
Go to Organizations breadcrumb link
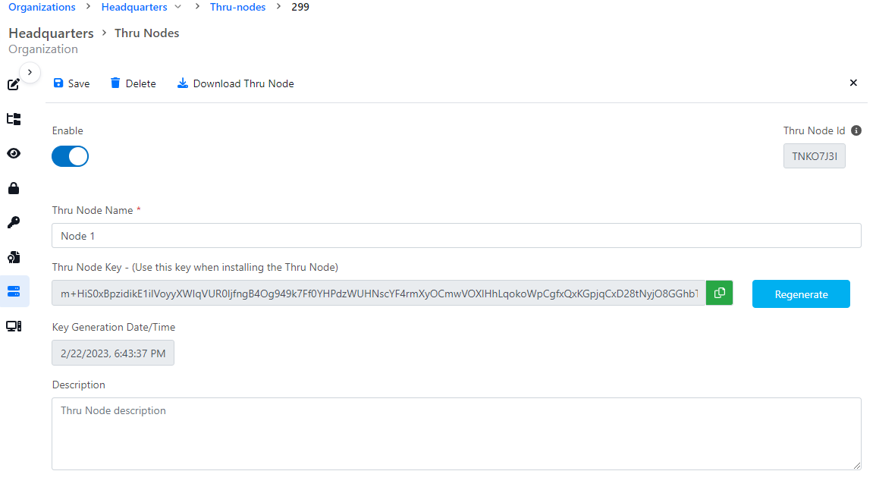[x=42, y=8]
